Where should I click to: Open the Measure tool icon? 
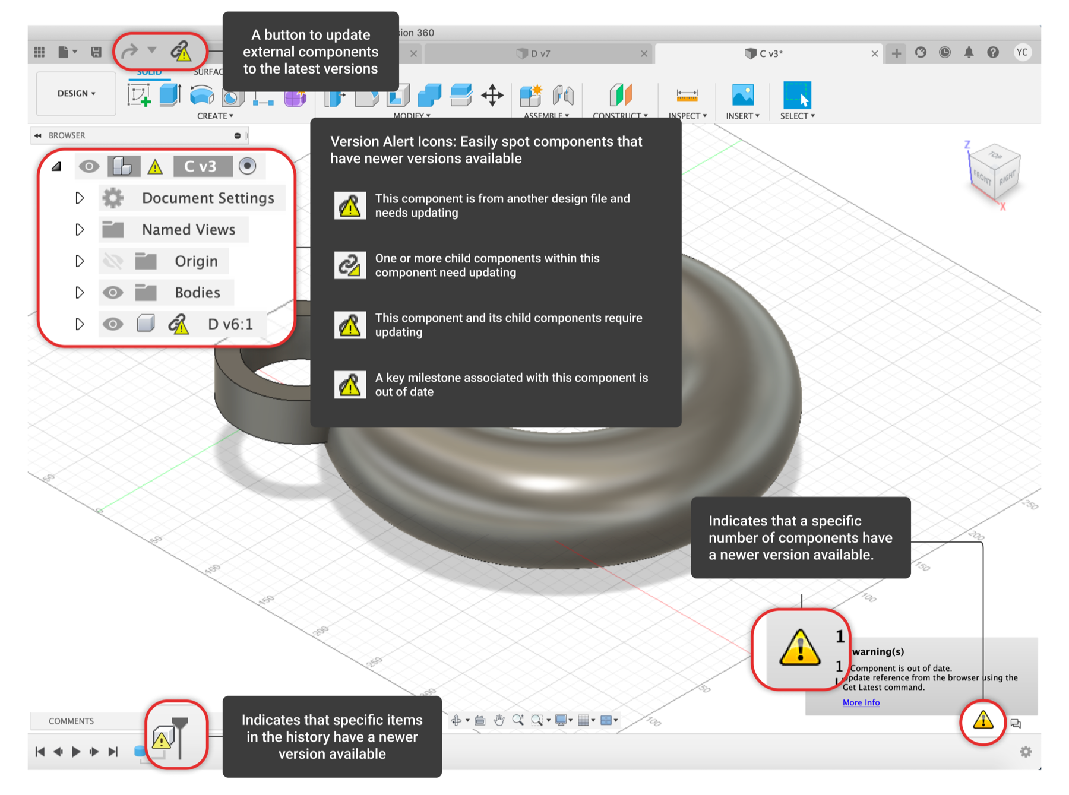click(687, 95)
